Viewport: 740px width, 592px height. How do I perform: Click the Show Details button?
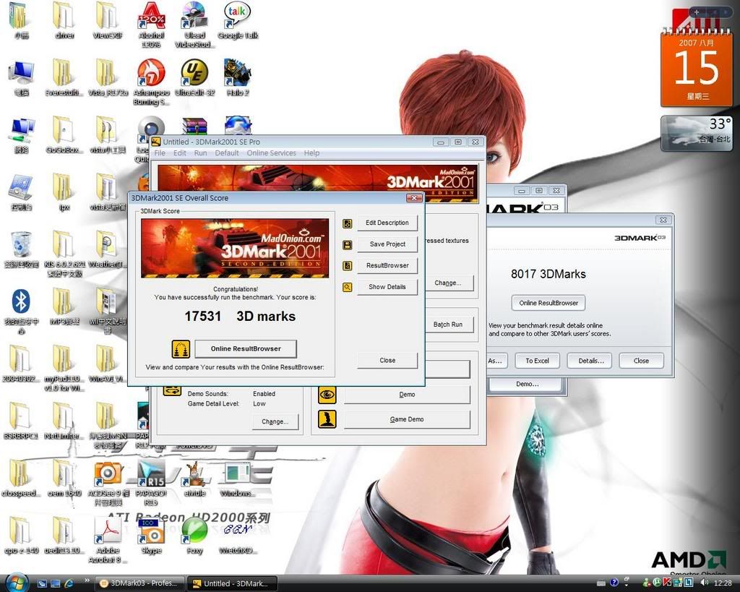(x=387, y=286)
